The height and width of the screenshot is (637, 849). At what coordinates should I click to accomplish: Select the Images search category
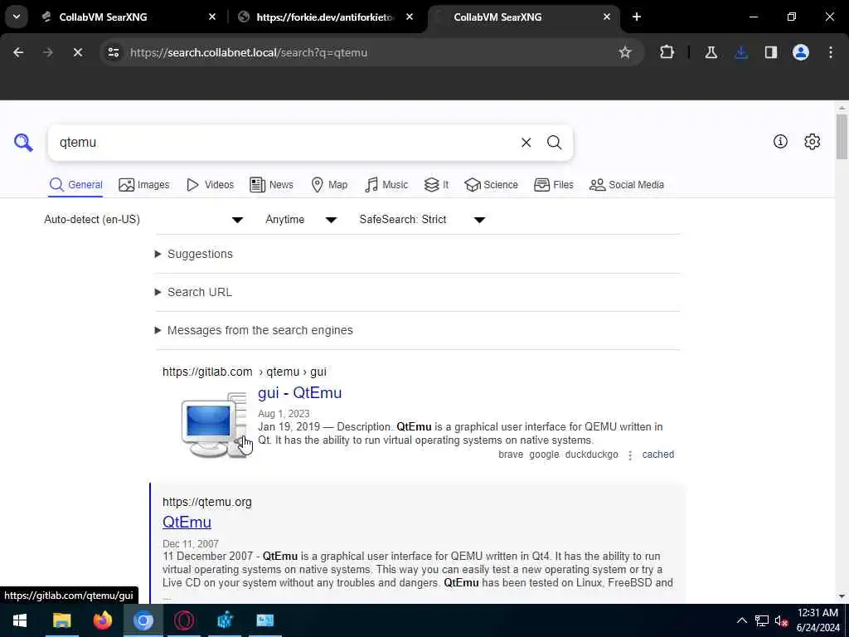coord(144,185)
